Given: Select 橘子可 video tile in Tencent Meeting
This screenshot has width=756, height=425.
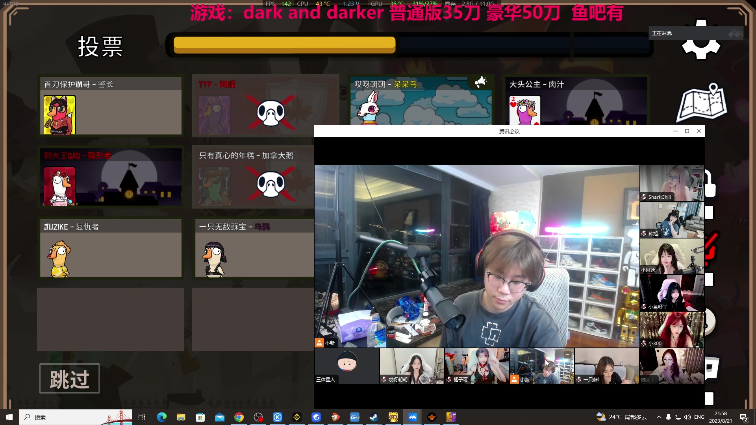Looking at the screenshot, I should click(477, 366).
